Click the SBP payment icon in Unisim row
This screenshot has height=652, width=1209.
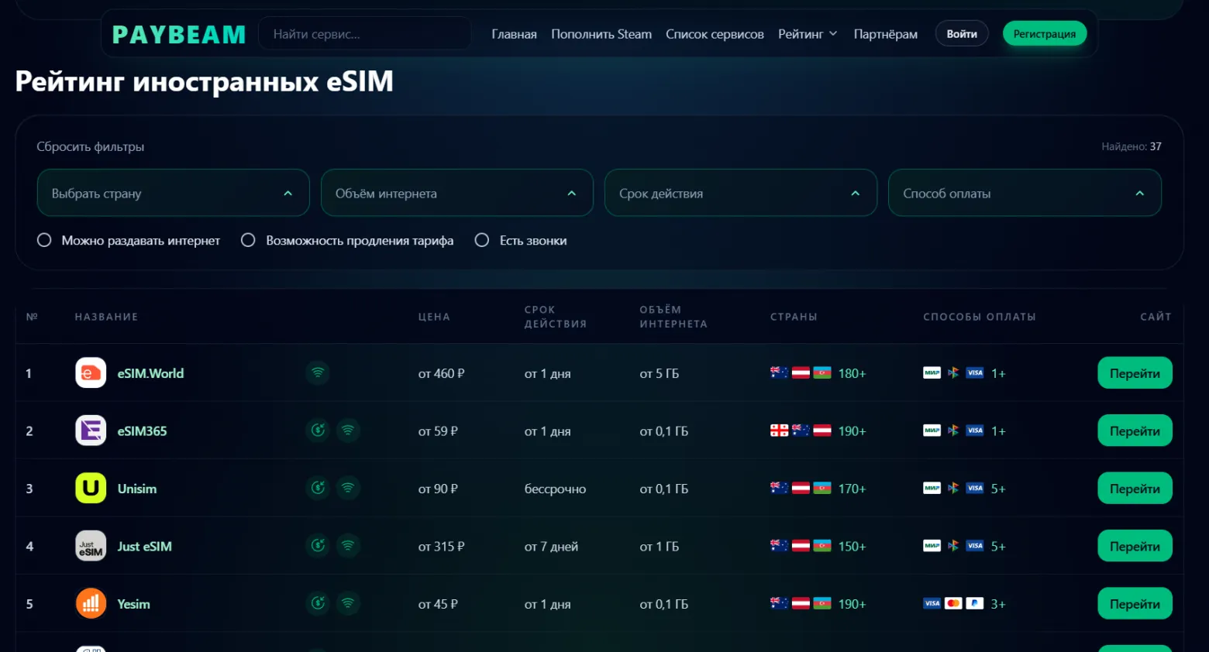point(953,489)
